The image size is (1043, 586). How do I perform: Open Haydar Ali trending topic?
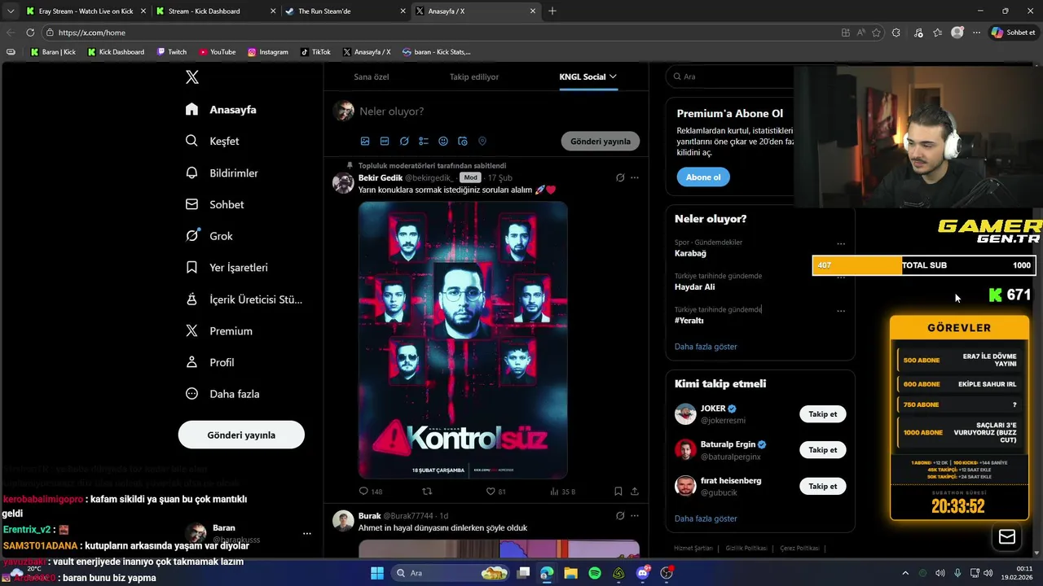[x=694, y=286]
